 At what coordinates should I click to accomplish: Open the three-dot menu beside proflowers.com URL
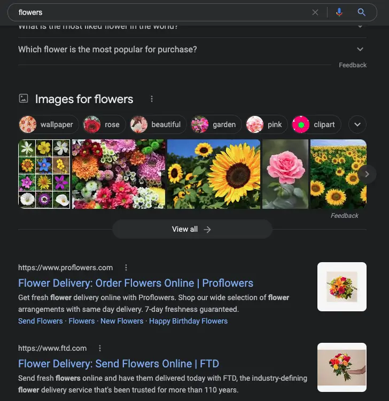[126, 268]
